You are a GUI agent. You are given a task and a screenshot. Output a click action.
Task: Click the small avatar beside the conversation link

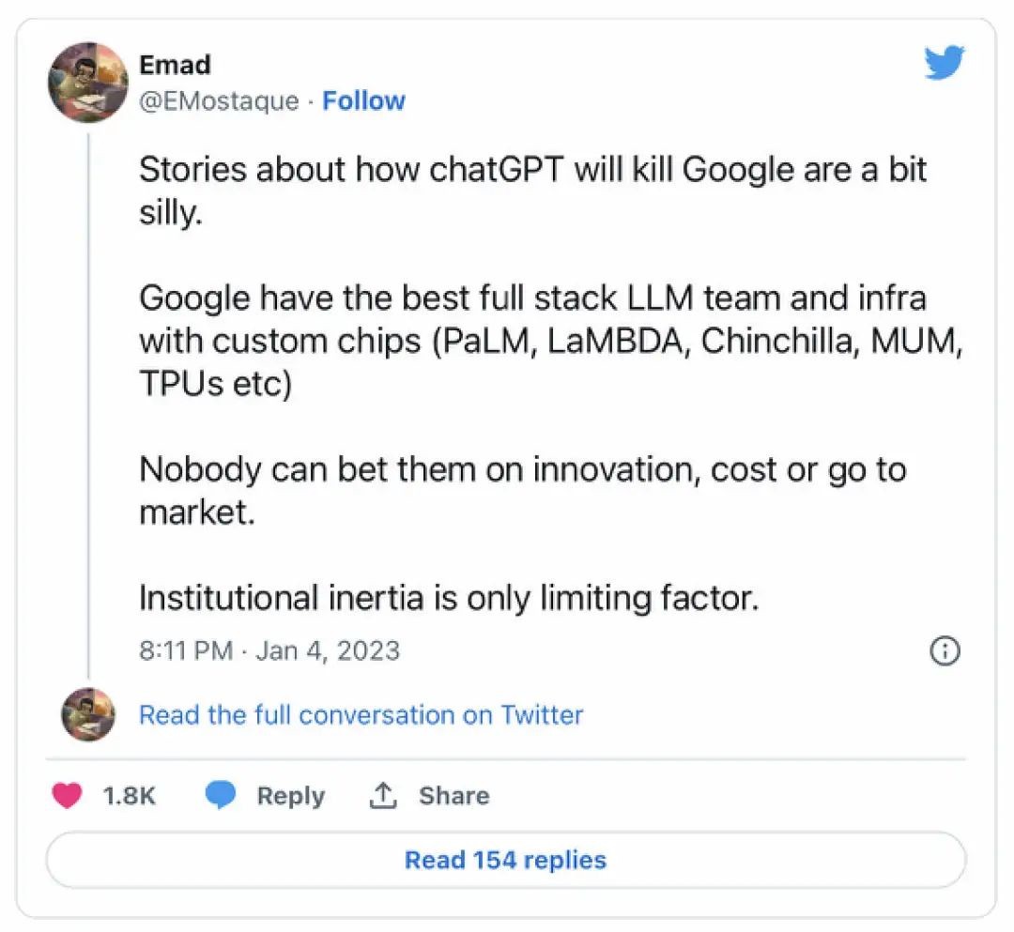pyautogui.click(x=88, y=715)
